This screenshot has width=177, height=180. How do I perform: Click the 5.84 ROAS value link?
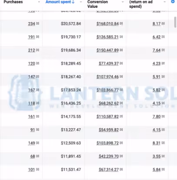(157, 170)
